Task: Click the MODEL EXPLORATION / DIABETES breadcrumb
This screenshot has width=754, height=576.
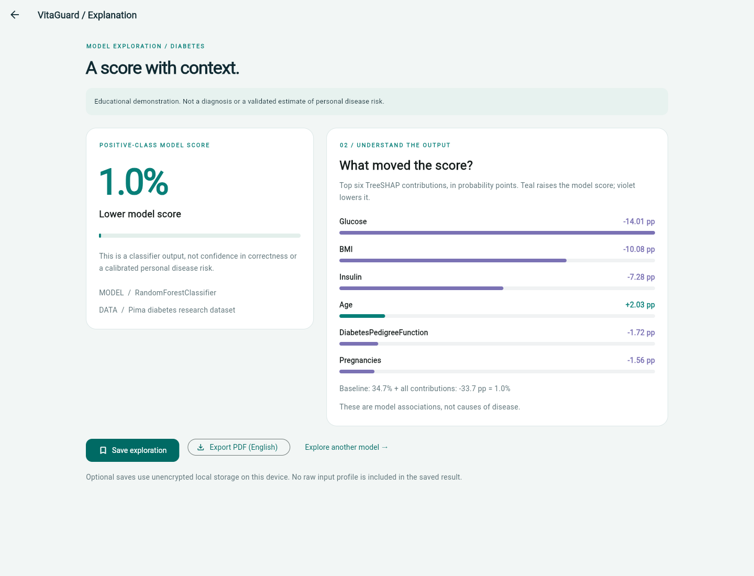Action: pos(146,46)
